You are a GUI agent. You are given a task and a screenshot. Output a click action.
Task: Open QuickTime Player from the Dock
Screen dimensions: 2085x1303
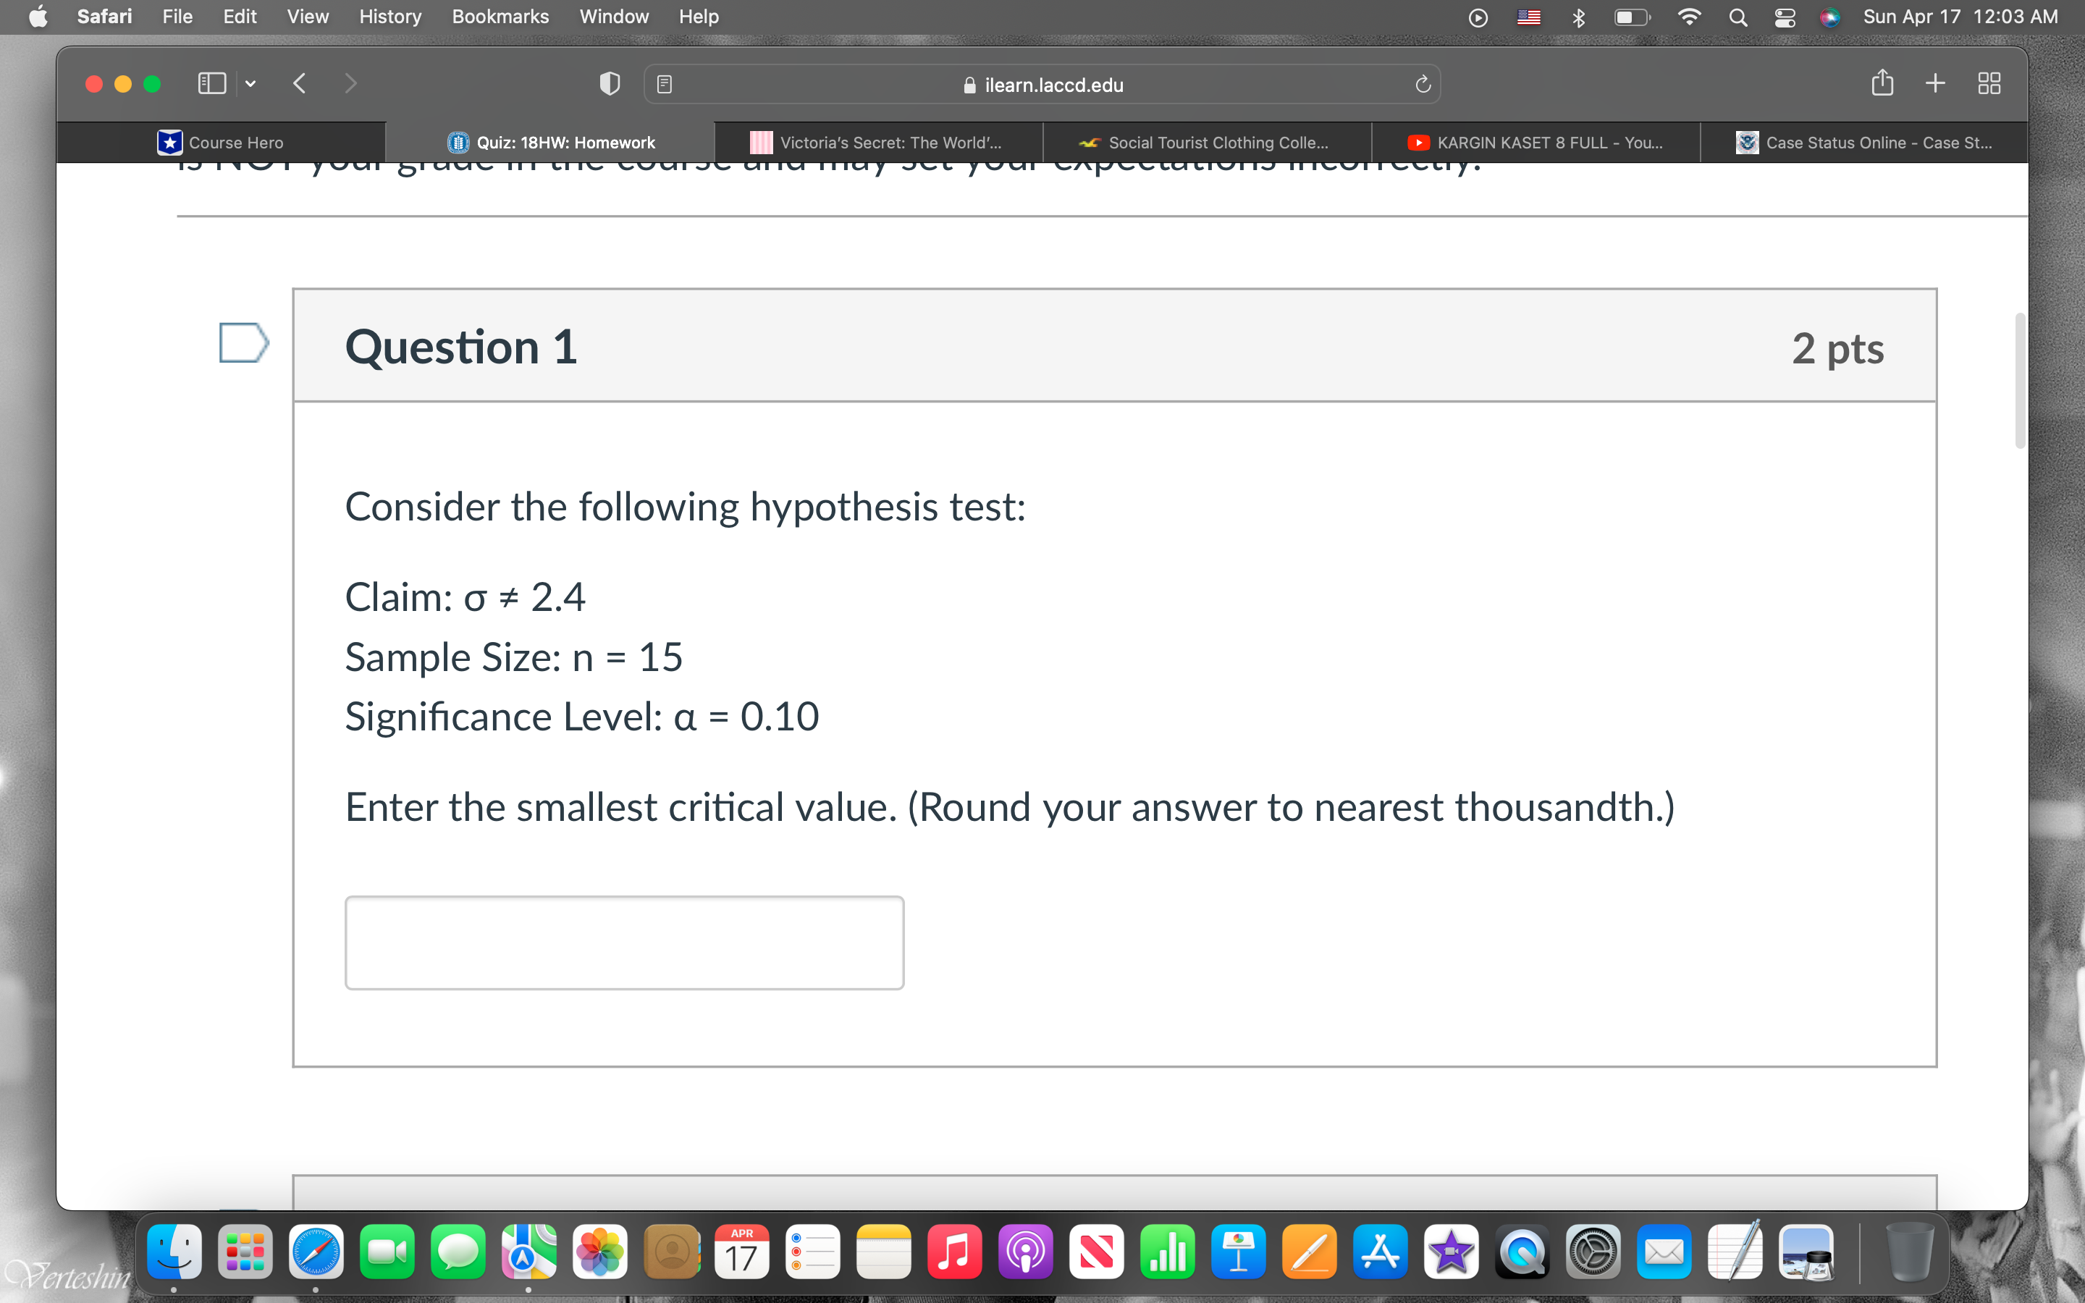[1522, 1252]
